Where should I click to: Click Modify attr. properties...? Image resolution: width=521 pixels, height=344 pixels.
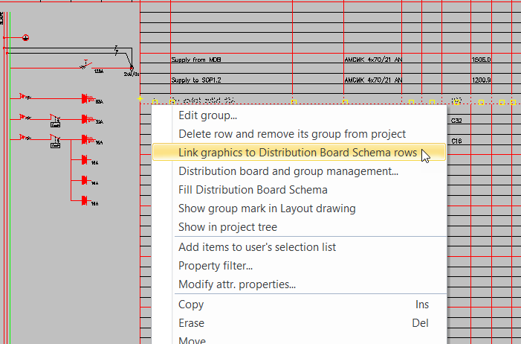(x=236, y=284)
